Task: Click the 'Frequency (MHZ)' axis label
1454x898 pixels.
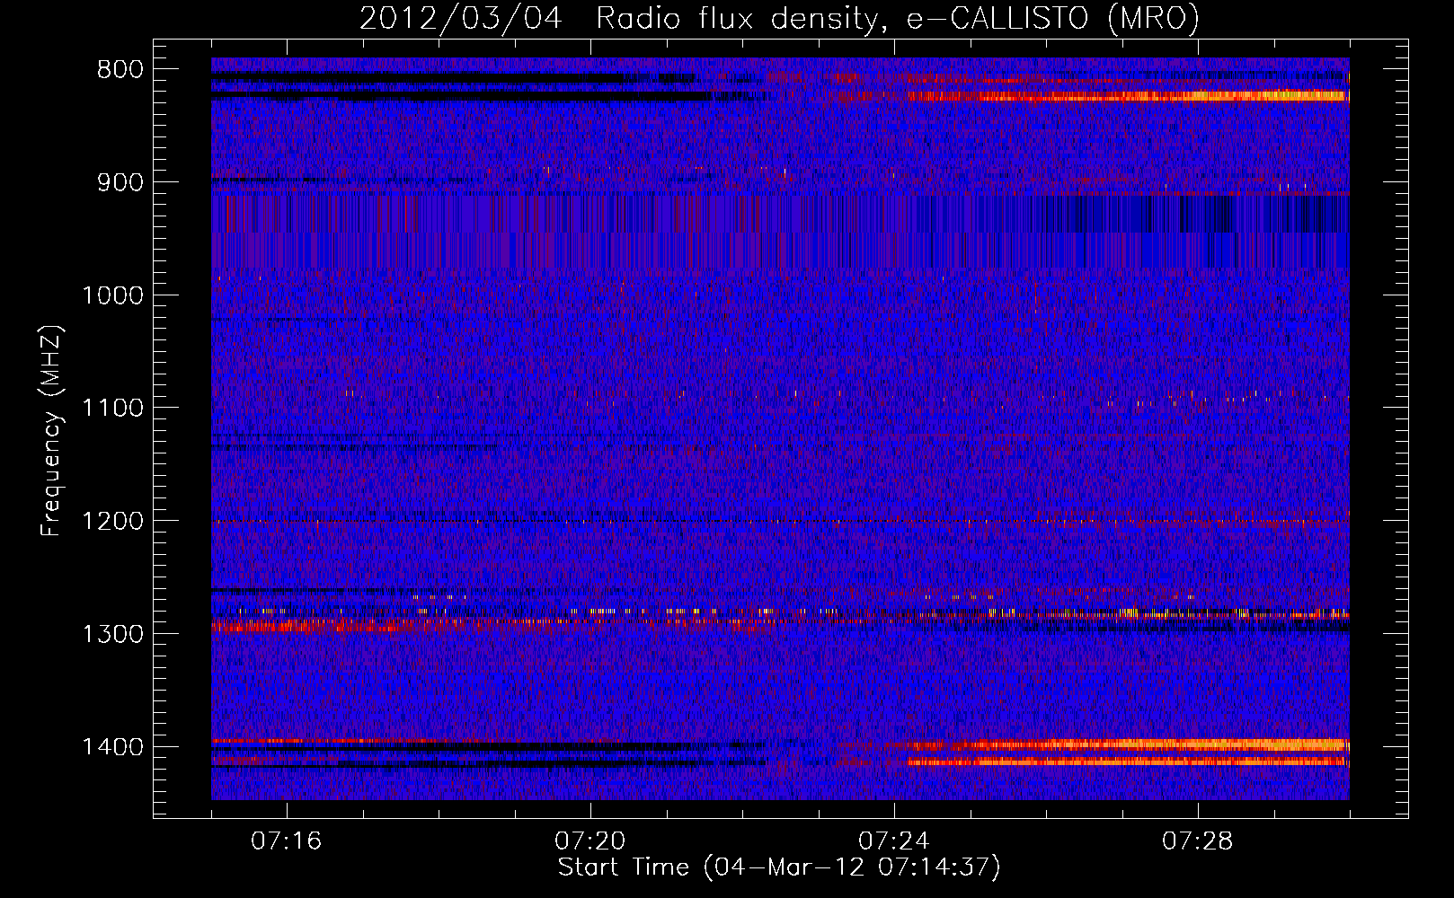Action: coord(52,430)
